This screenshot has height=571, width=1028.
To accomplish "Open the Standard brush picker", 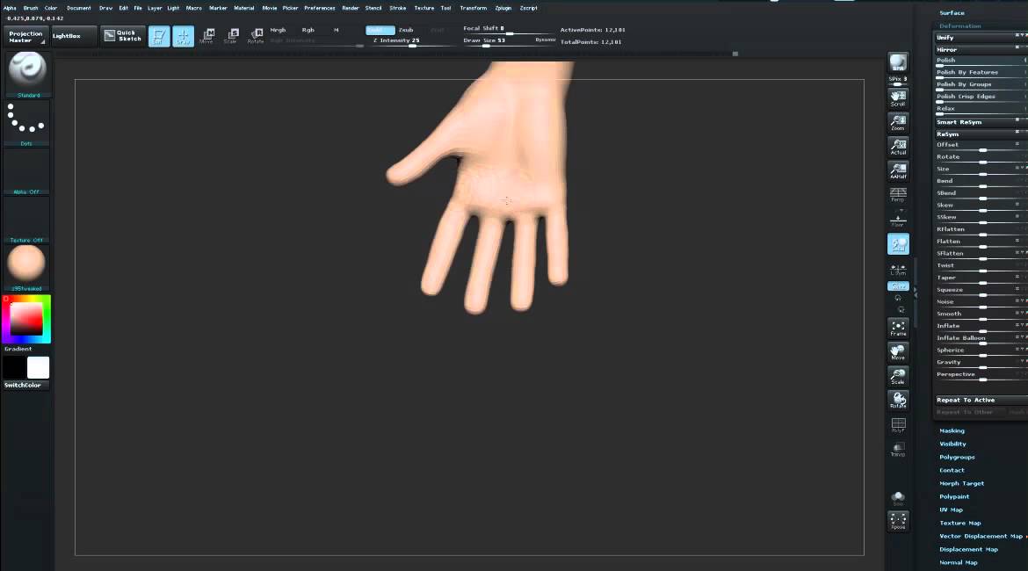I will (27, 74).
